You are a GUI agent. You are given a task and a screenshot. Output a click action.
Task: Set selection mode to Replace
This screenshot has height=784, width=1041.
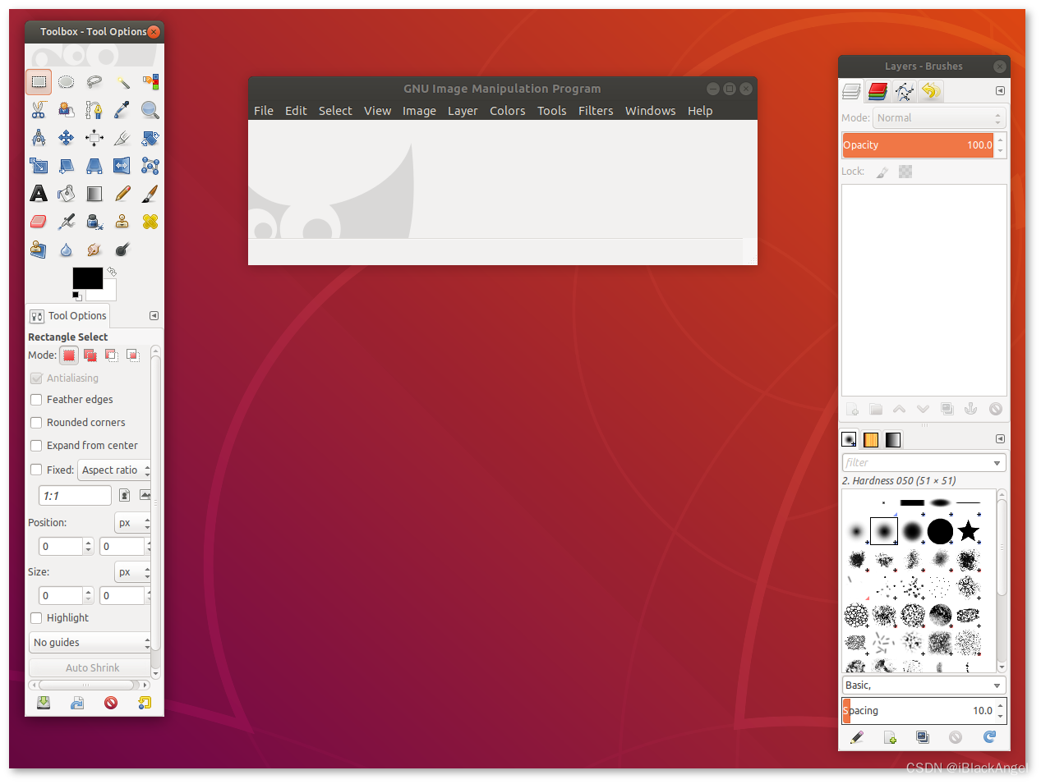pos(69,355)
